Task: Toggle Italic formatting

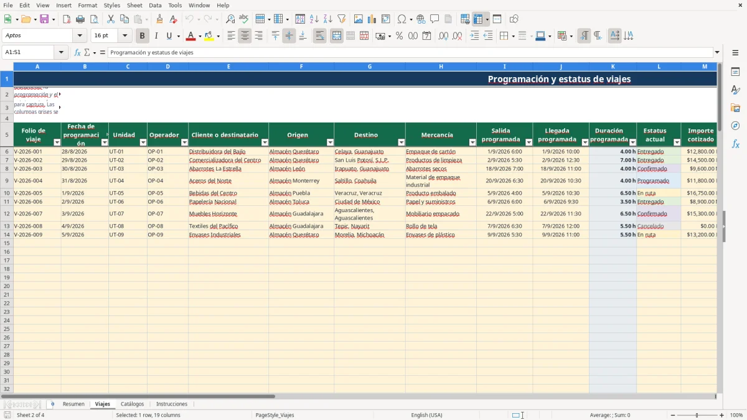Action: pyautogui.click(x=156, y=36)
